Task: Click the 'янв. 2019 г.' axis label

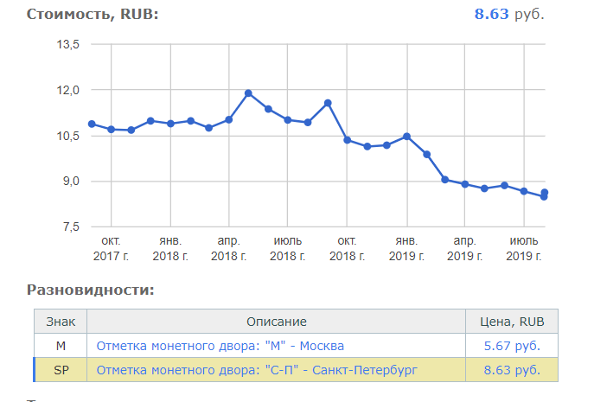Action: click(x=406, y=249)
